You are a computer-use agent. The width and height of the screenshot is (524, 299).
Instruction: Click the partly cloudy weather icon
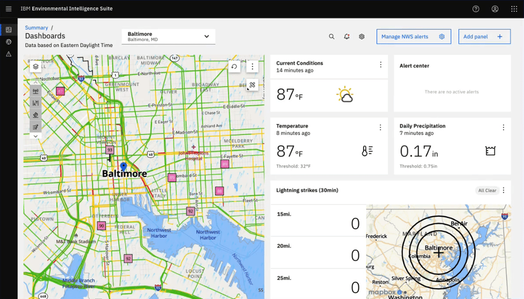344,95
